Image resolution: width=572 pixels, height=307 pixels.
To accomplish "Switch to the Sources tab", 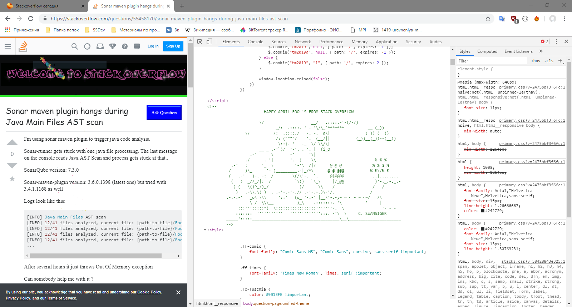I will click(279, 42).
